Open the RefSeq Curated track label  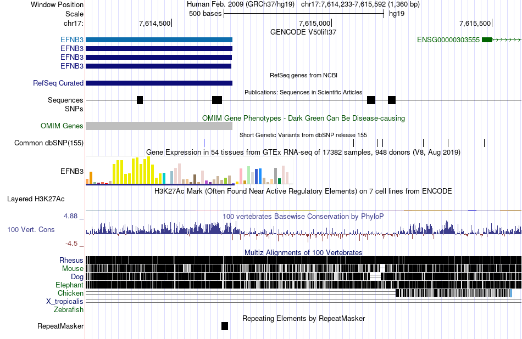58,83
